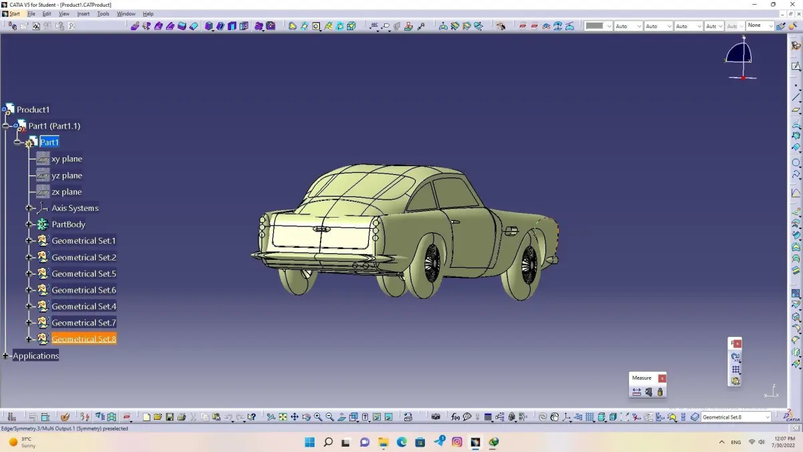This screenshot has height=452, width=803.
Task: Open the Window menu
Action: [x=126, y=13]
